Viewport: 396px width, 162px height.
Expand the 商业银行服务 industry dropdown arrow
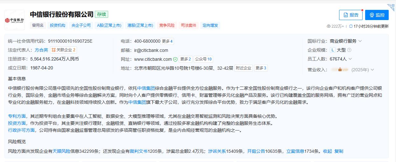click(x=360, y=41)
